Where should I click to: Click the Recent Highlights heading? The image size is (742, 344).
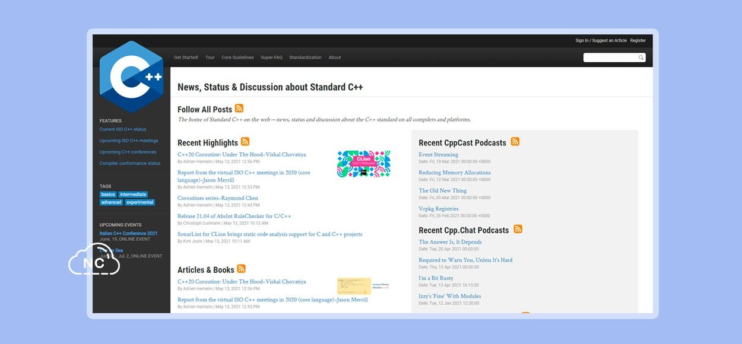pos(208,143)
